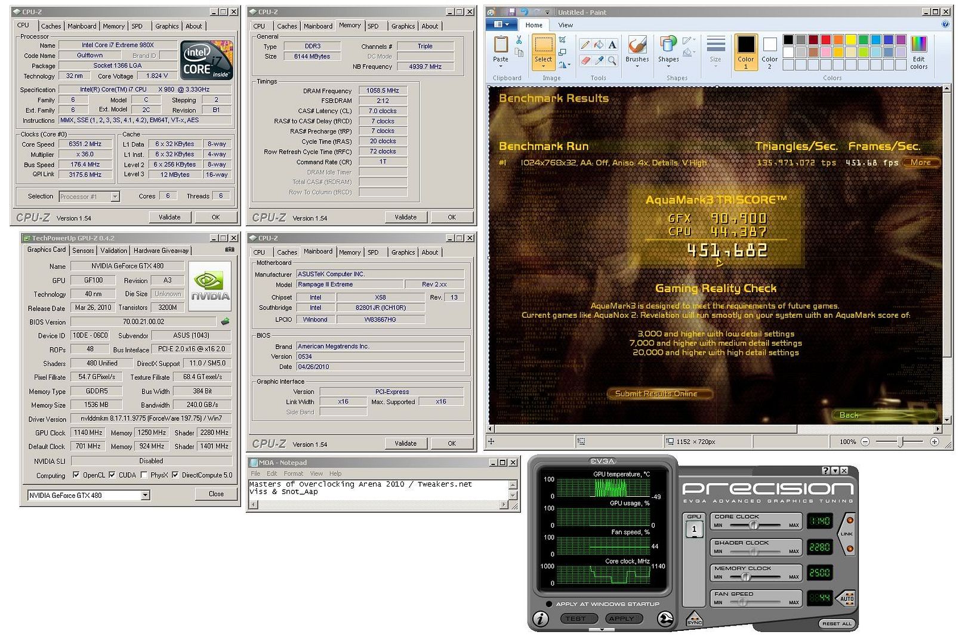
Task: Click the Notepad text area
Action: (378, 489)
